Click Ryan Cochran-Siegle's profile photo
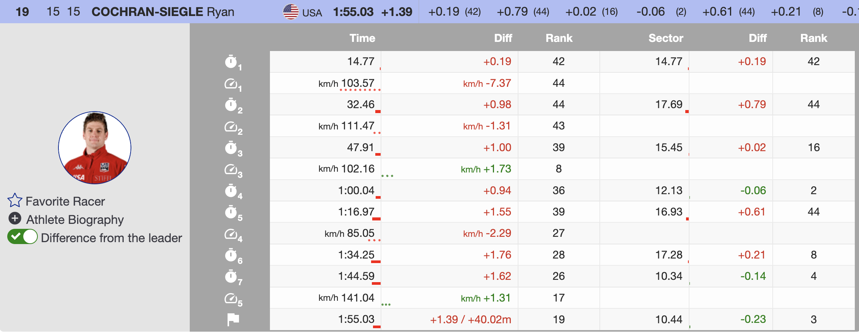 tap(95, 148)
